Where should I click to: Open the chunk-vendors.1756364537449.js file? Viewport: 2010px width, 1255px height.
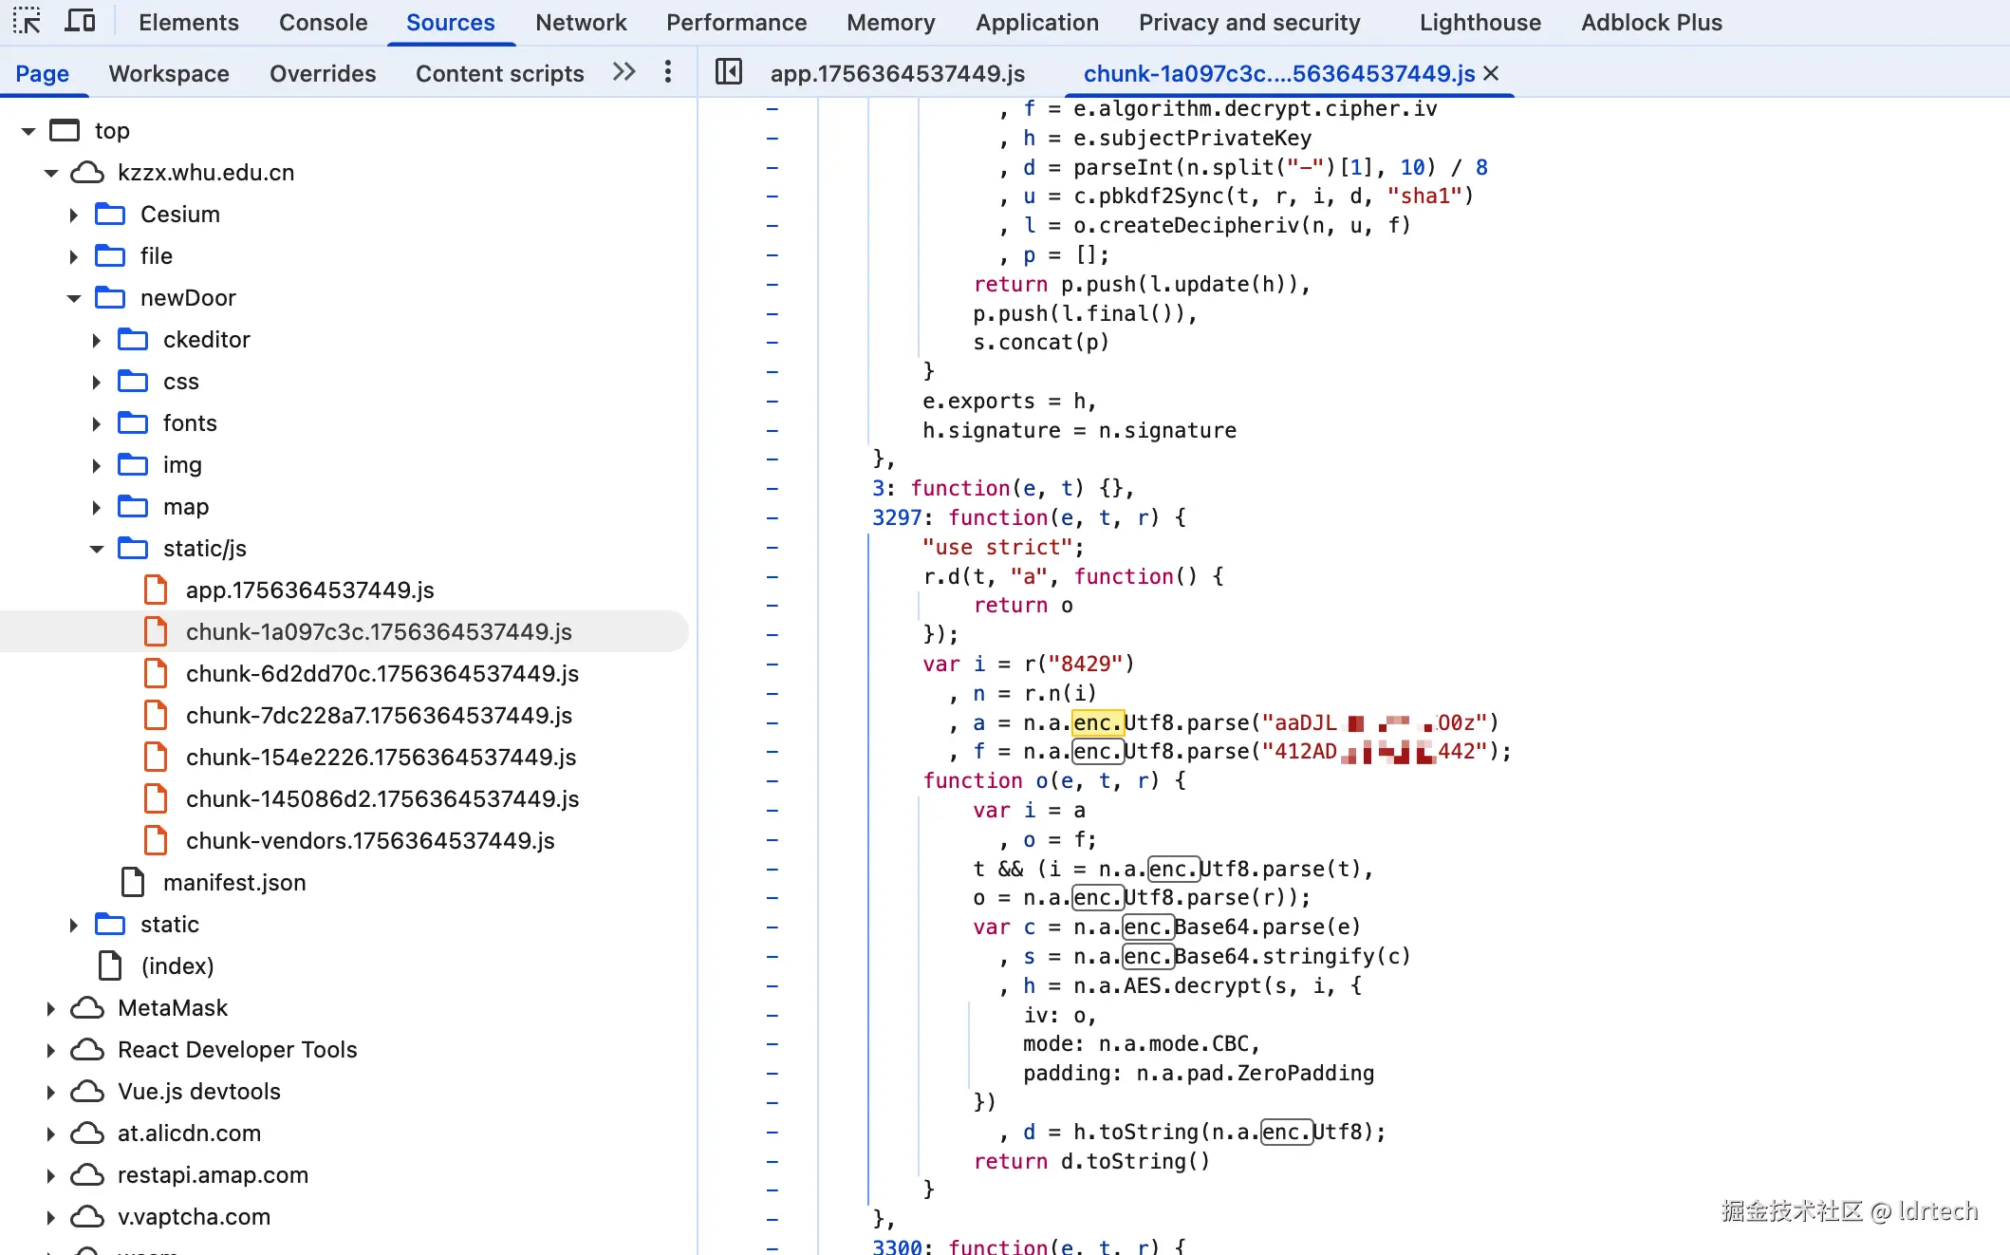point(369,840)
